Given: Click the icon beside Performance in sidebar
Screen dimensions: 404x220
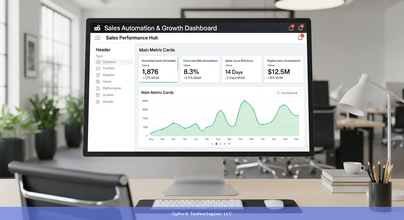Looking at the screenshot, I should [x=98, y=88].
